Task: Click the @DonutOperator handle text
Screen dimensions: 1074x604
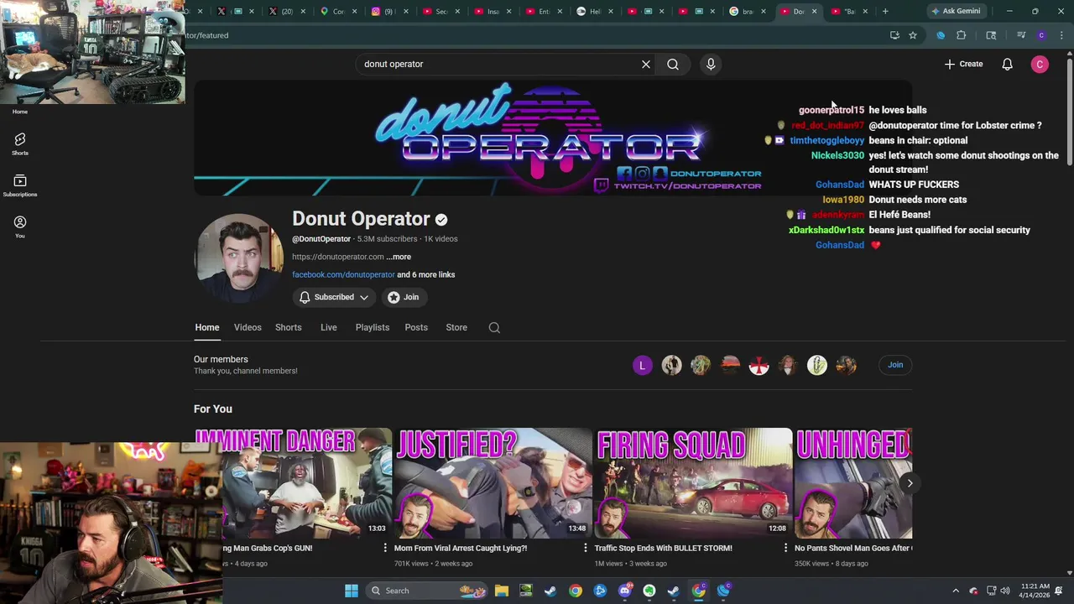Action: point(321,239)
